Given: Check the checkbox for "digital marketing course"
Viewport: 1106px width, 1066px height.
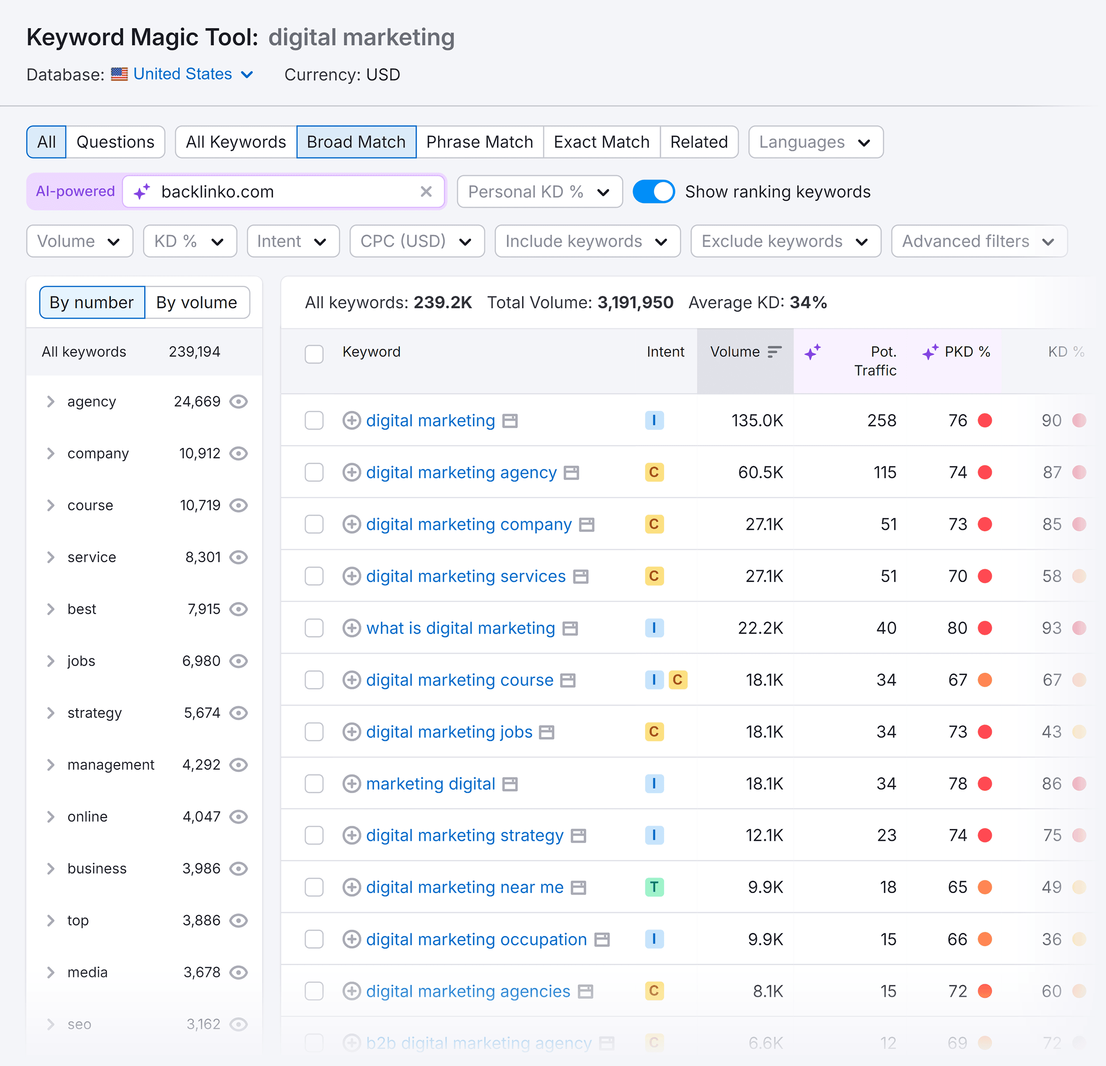Looking at the screenshot, I should [x=314, y=680].
